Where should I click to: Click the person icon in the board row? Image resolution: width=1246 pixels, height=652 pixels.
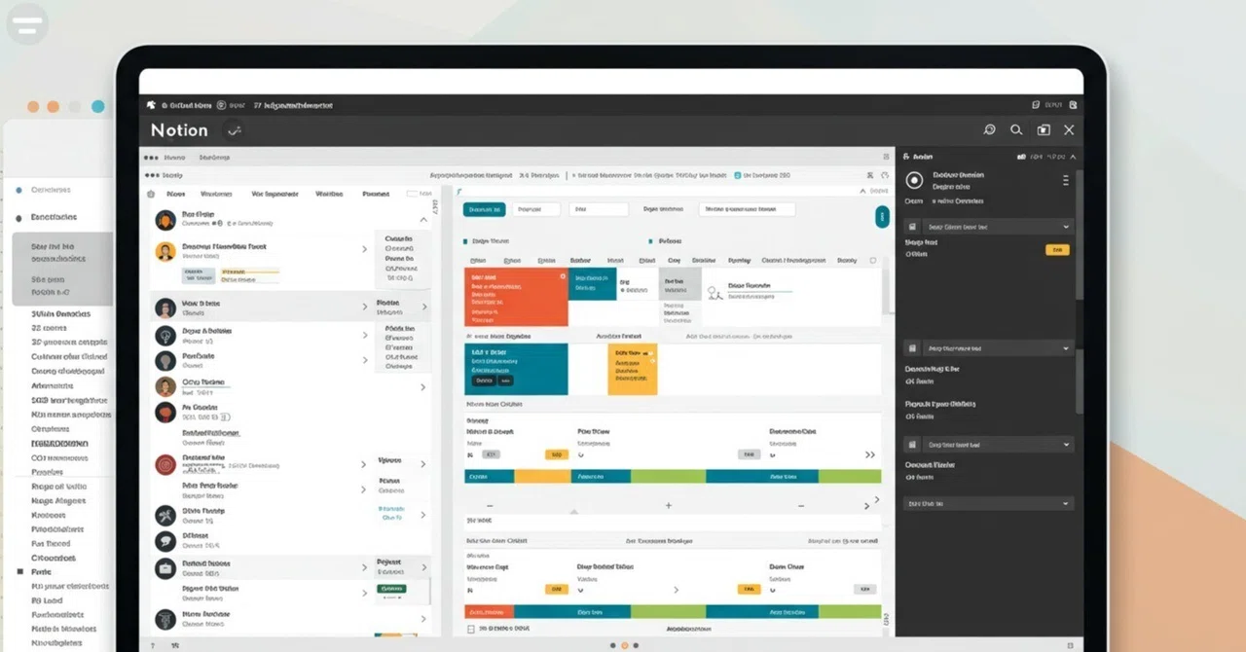(x=715, y=291)
